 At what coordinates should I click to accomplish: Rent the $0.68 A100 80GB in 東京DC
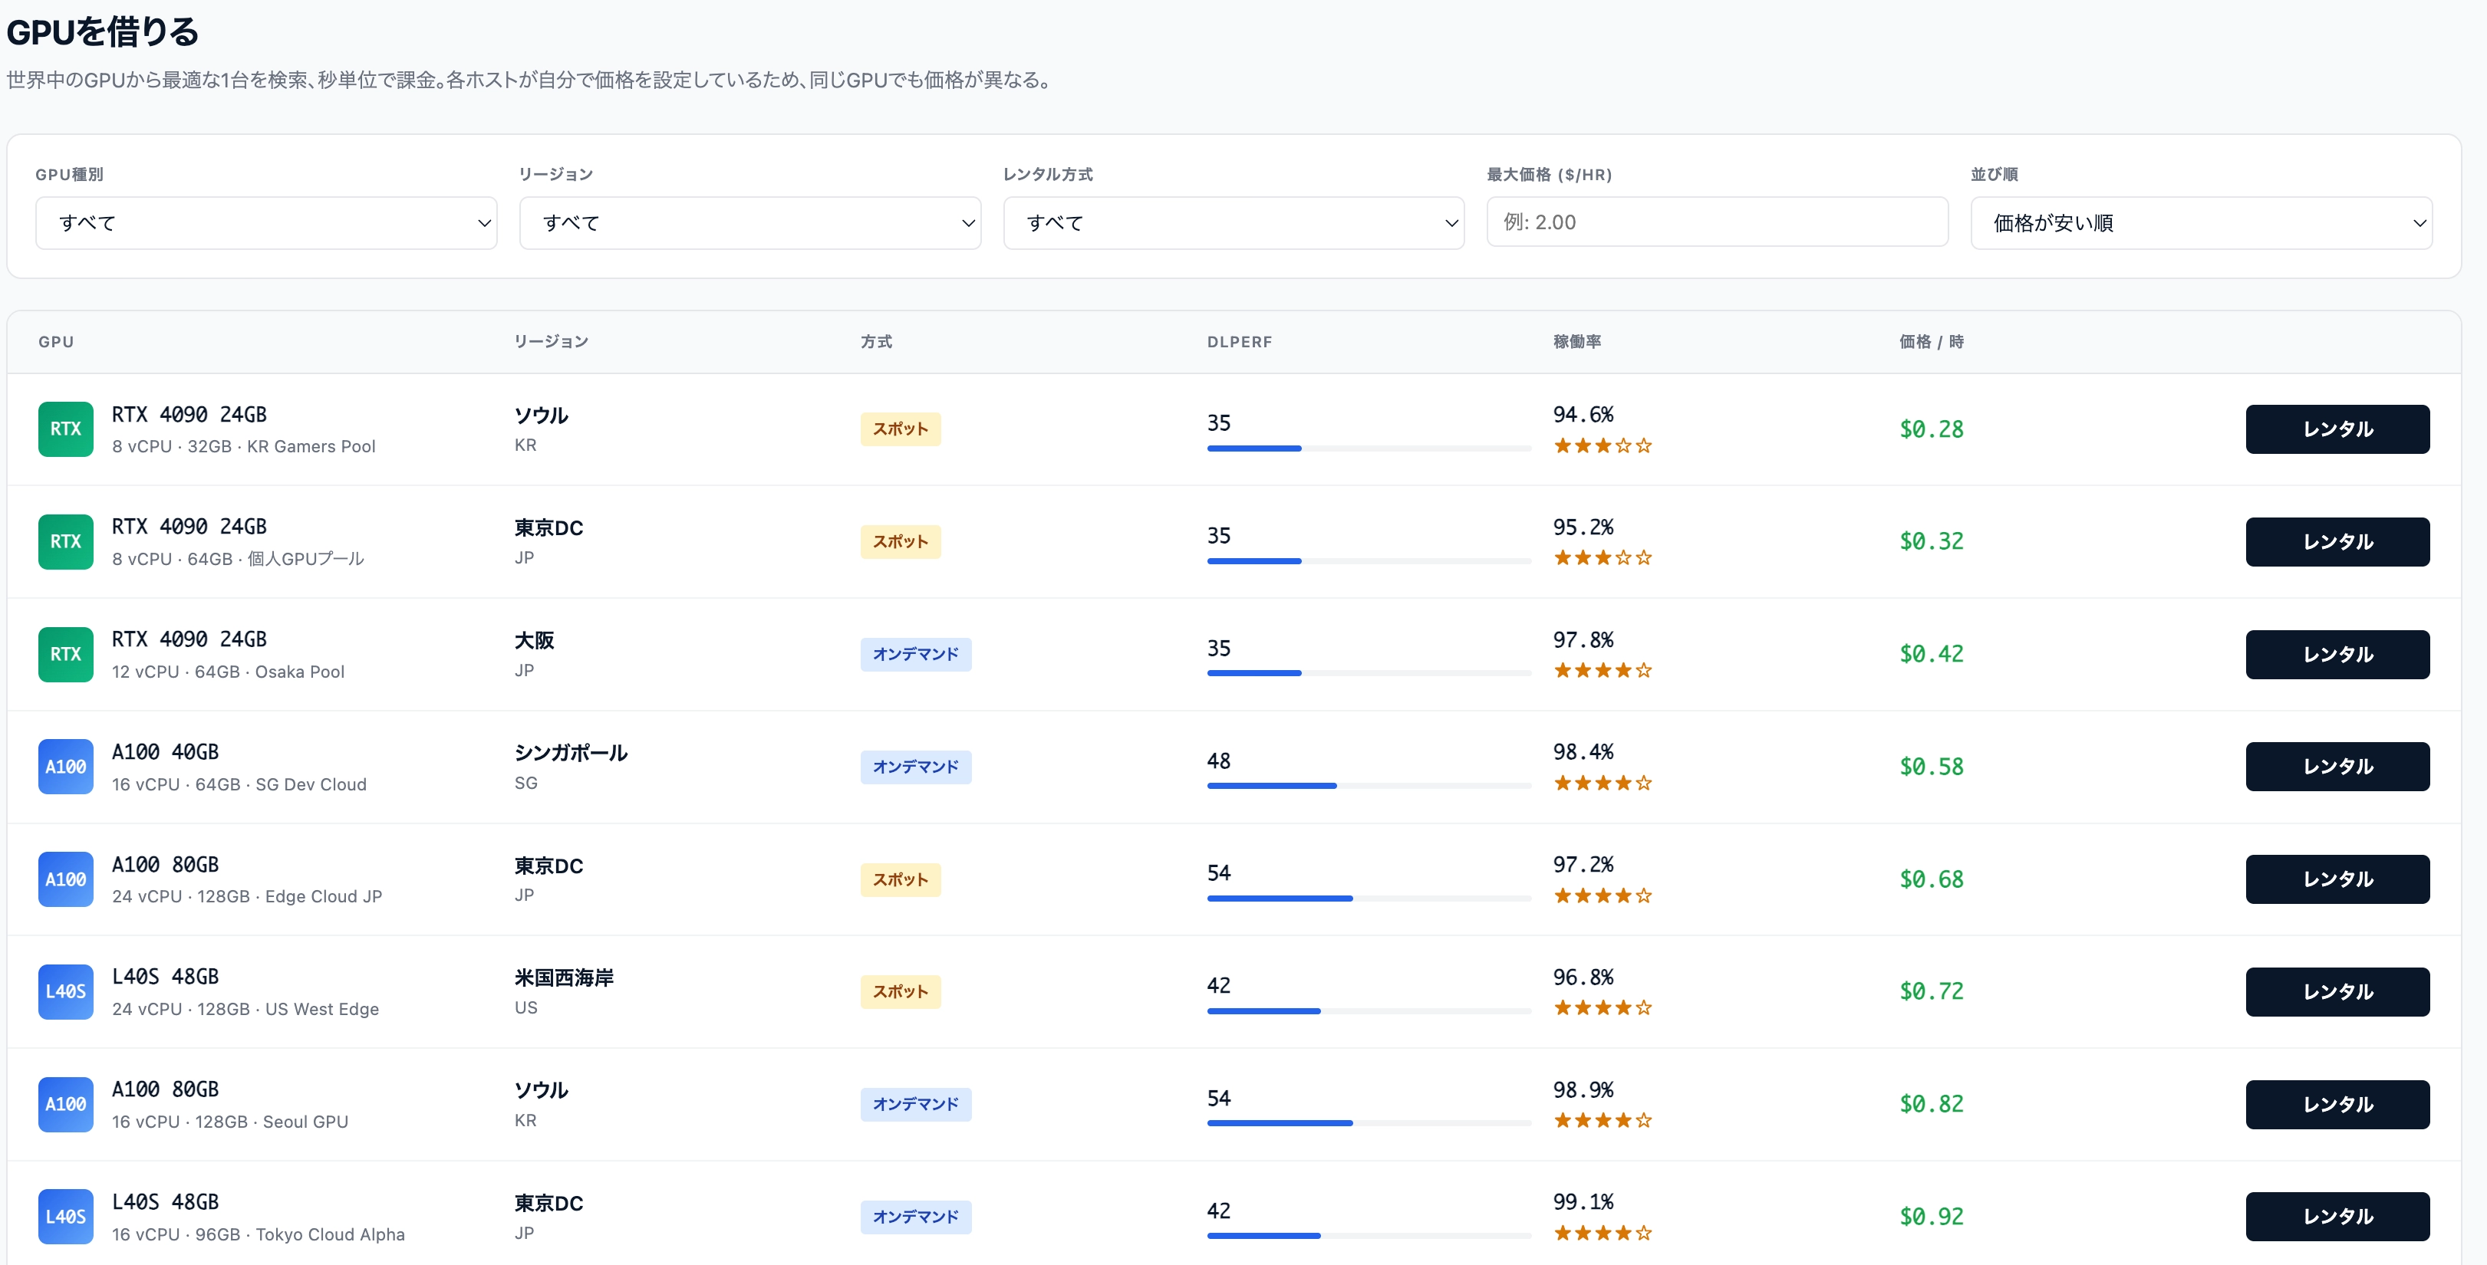click(x=2337, y=879)
